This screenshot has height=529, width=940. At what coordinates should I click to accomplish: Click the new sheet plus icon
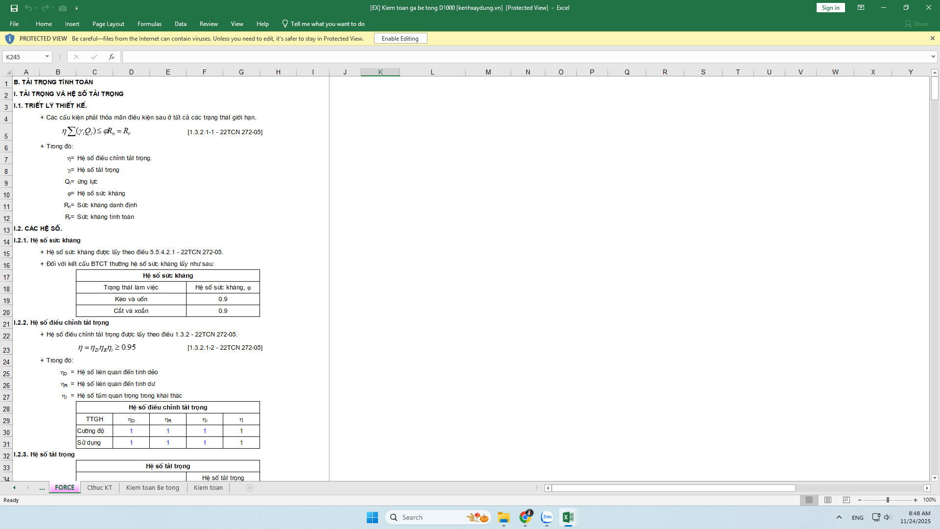click(250, 488)
